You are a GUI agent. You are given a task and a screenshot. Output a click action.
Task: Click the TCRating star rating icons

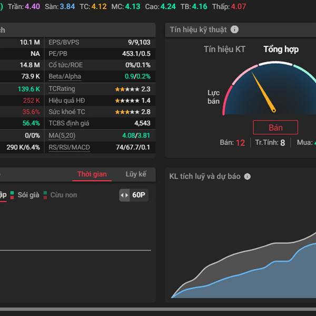126,89
